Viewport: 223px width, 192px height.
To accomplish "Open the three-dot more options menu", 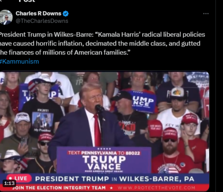I will tap(206, 14).
